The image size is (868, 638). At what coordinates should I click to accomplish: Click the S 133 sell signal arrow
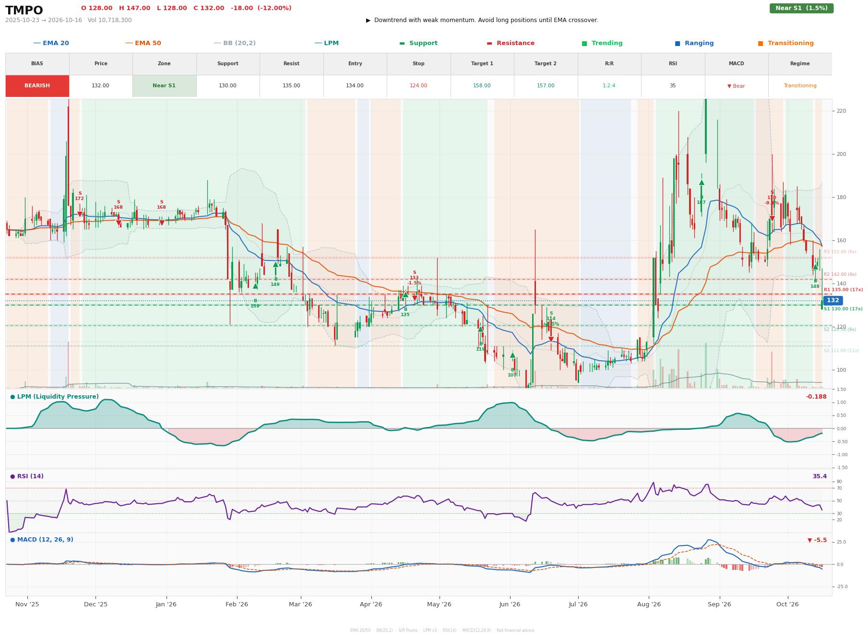point(415,298)
